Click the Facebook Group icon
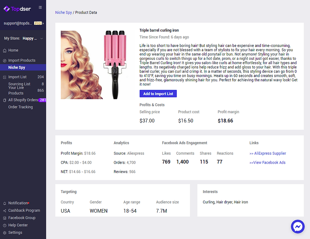The width and height of the screenshot is (310, 239). tap(5, 218)
